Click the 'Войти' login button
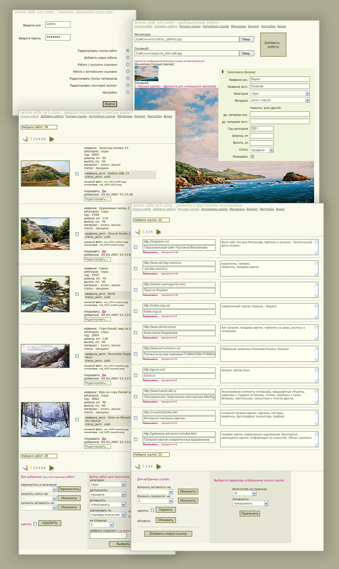Image resolution: width=339 pixels, height=569 pixels. (x=110, y=104)
